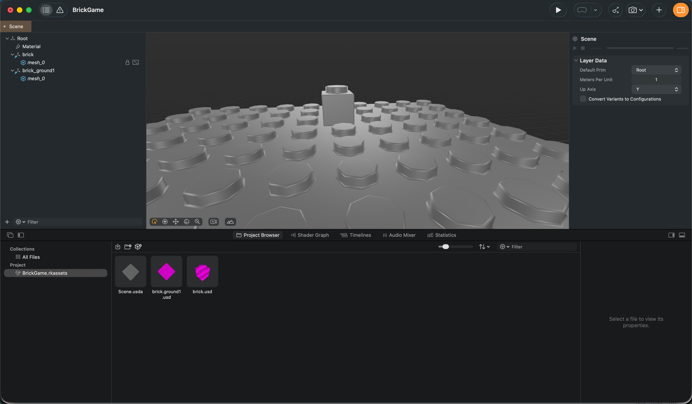Click the import file icon in browser

coord(118,247)
